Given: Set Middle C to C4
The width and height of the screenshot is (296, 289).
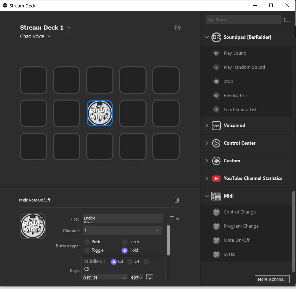Looking at the screenshot, I should click(130, 262).
